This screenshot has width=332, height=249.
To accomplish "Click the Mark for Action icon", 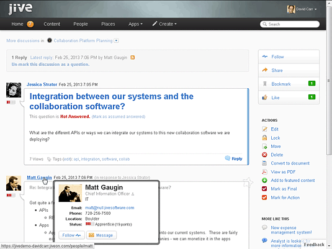I will pos(264,197).
